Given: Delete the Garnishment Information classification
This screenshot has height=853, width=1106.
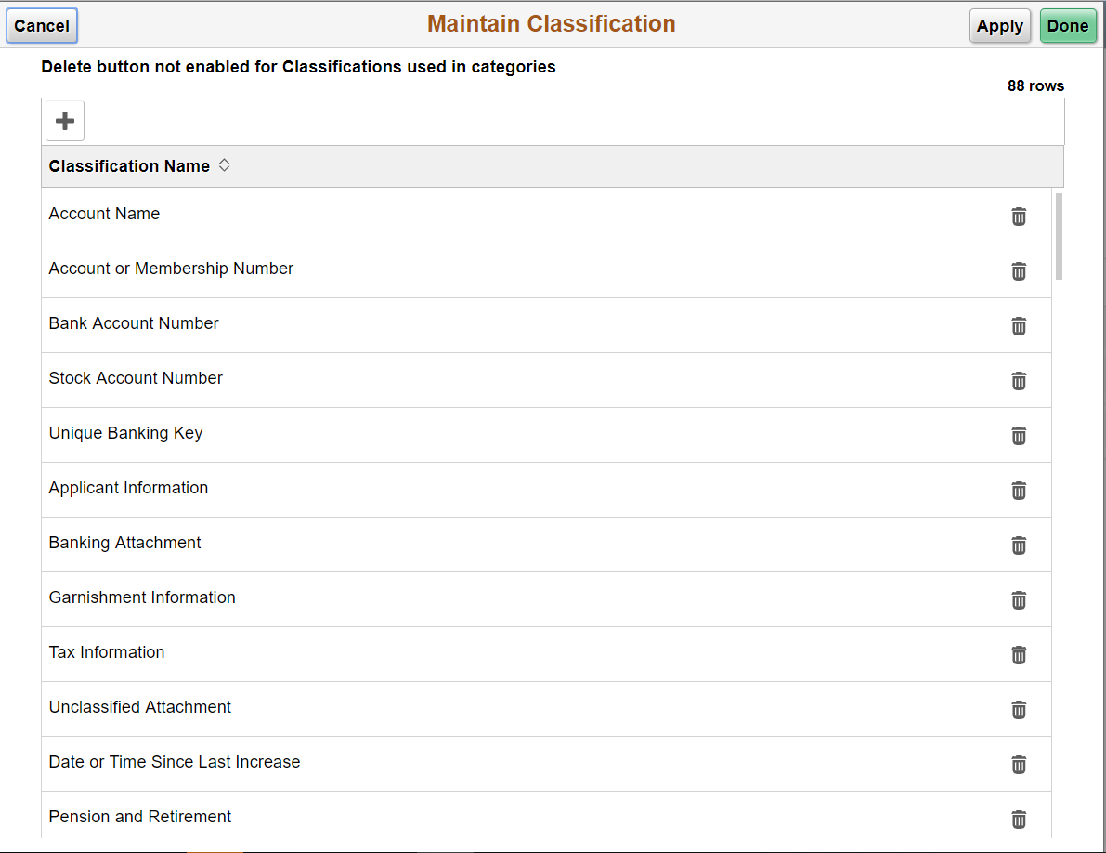Looking at the screenshot, I should point(1019,600).
